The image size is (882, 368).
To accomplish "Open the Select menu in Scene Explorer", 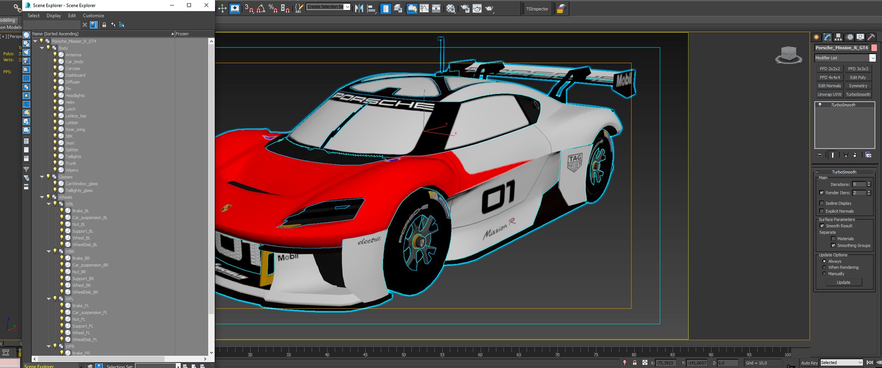I will [34, 16].
